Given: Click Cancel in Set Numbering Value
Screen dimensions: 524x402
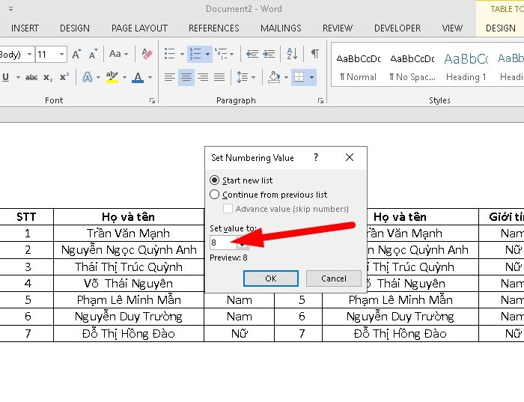Looking at the screenshot, I should [334, 278].
